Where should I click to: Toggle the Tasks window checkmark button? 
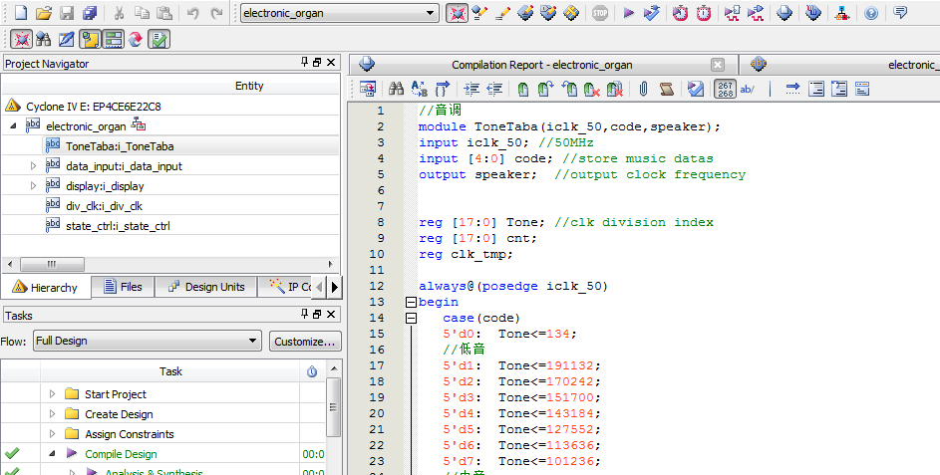pos(158,40)
